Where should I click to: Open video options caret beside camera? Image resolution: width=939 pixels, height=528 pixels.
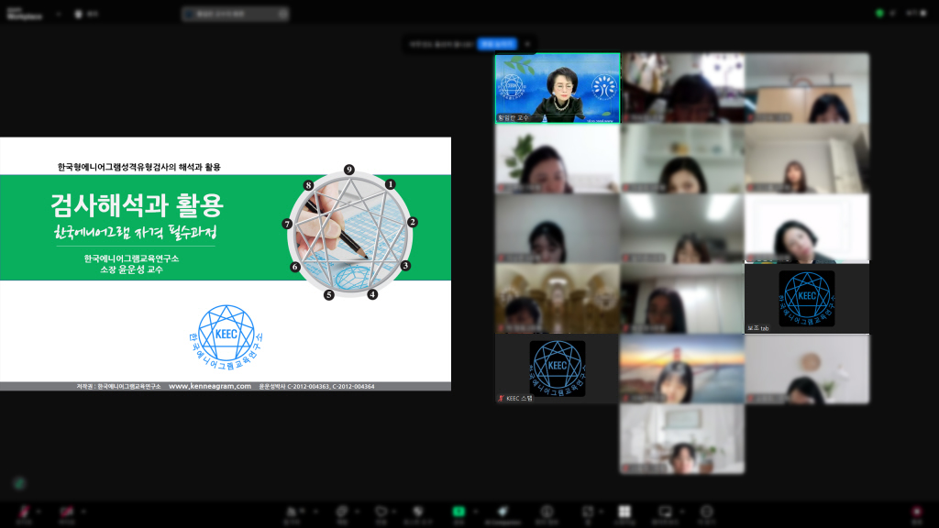pyautogui.click(x=83, y=511)
